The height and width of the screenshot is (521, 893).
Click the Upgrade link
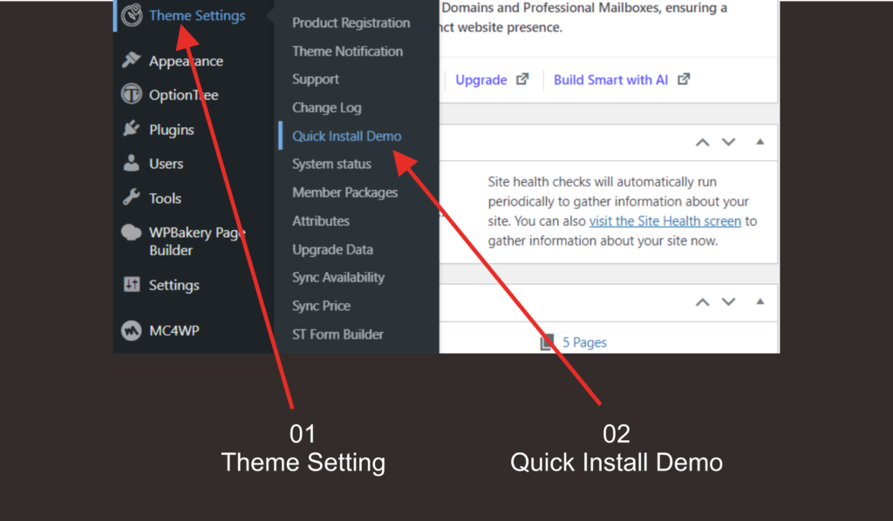coord(481,79)
